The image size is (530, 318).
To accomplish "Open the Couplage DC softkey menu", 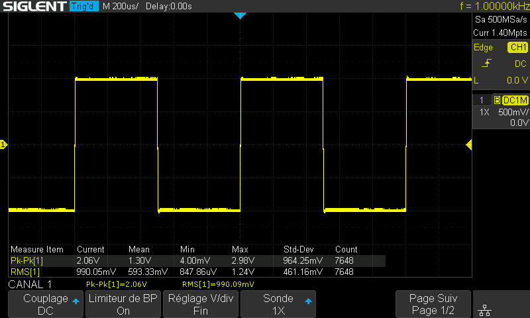I will [x=46, y=304].
